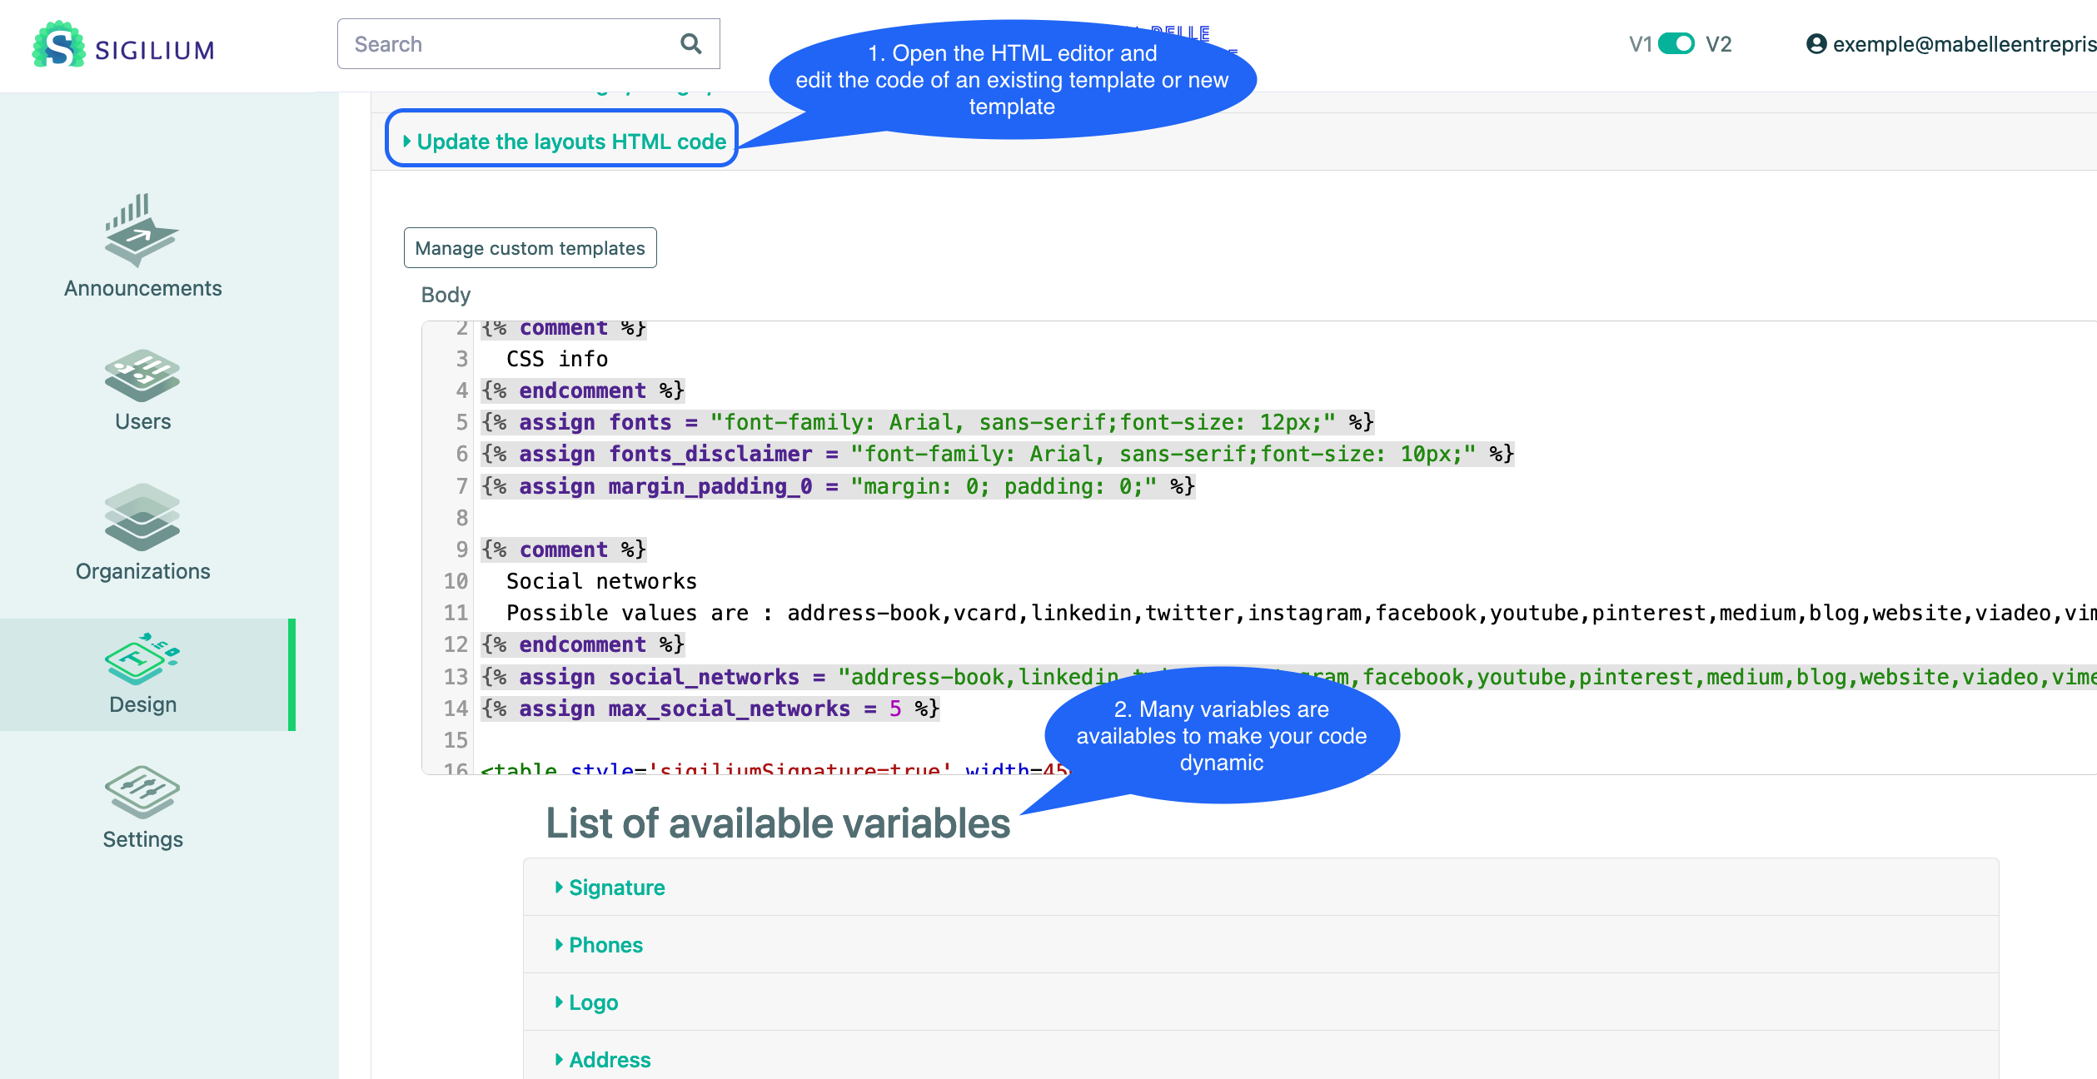
Task: Click the Users menu label
Action: tap(142, 421)
